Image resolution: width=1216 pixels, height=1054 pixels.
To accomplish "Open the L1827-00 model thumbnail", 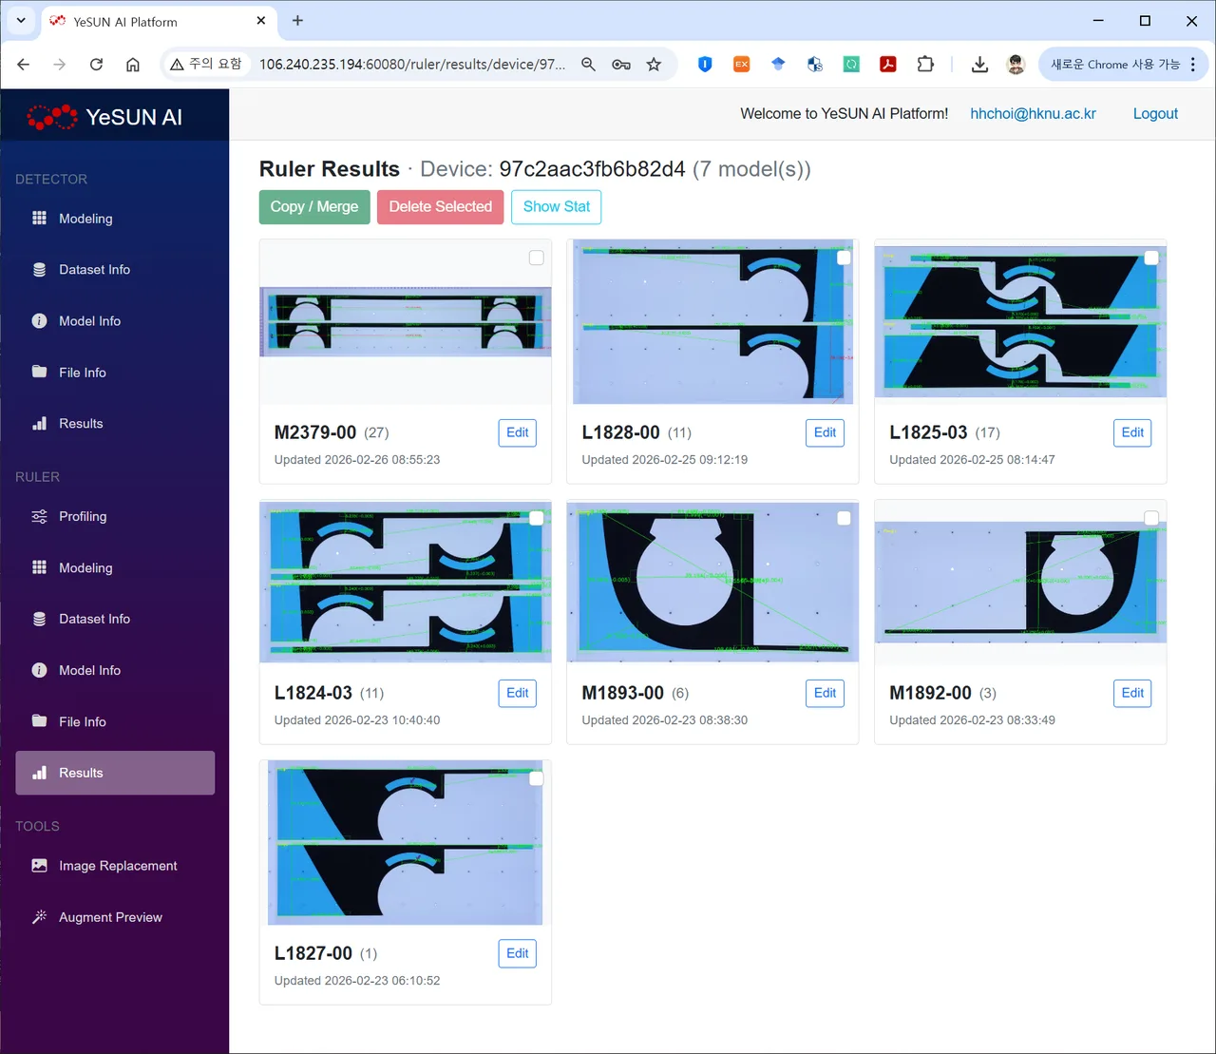I will click(406, 843).
